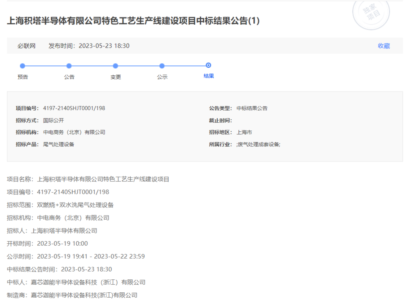The width and height of the screenshot is (404, 299).
Task: Click the page title 上海积塔半导体…中标结果公告(1)
Action: pos(133,21)
